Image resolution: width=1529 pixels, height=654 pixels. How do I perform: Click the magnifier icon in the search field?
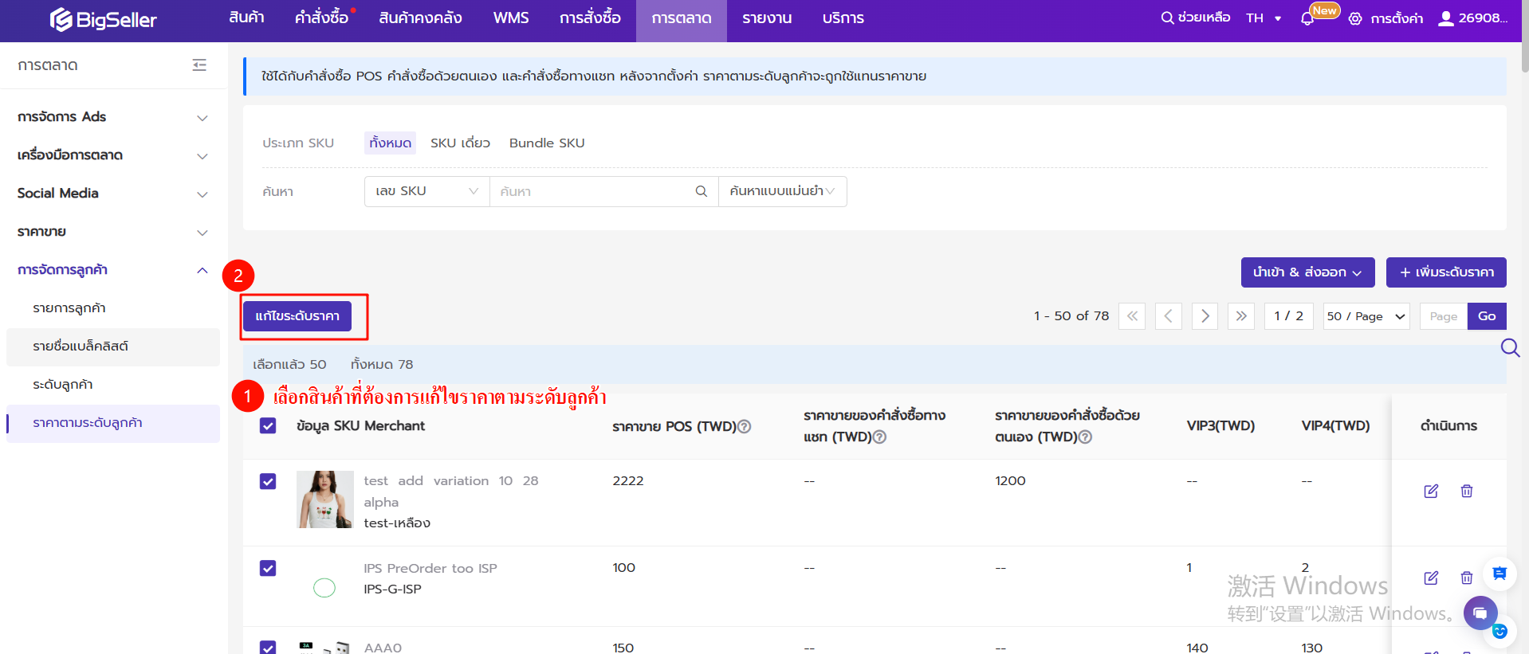pos(701,191)
